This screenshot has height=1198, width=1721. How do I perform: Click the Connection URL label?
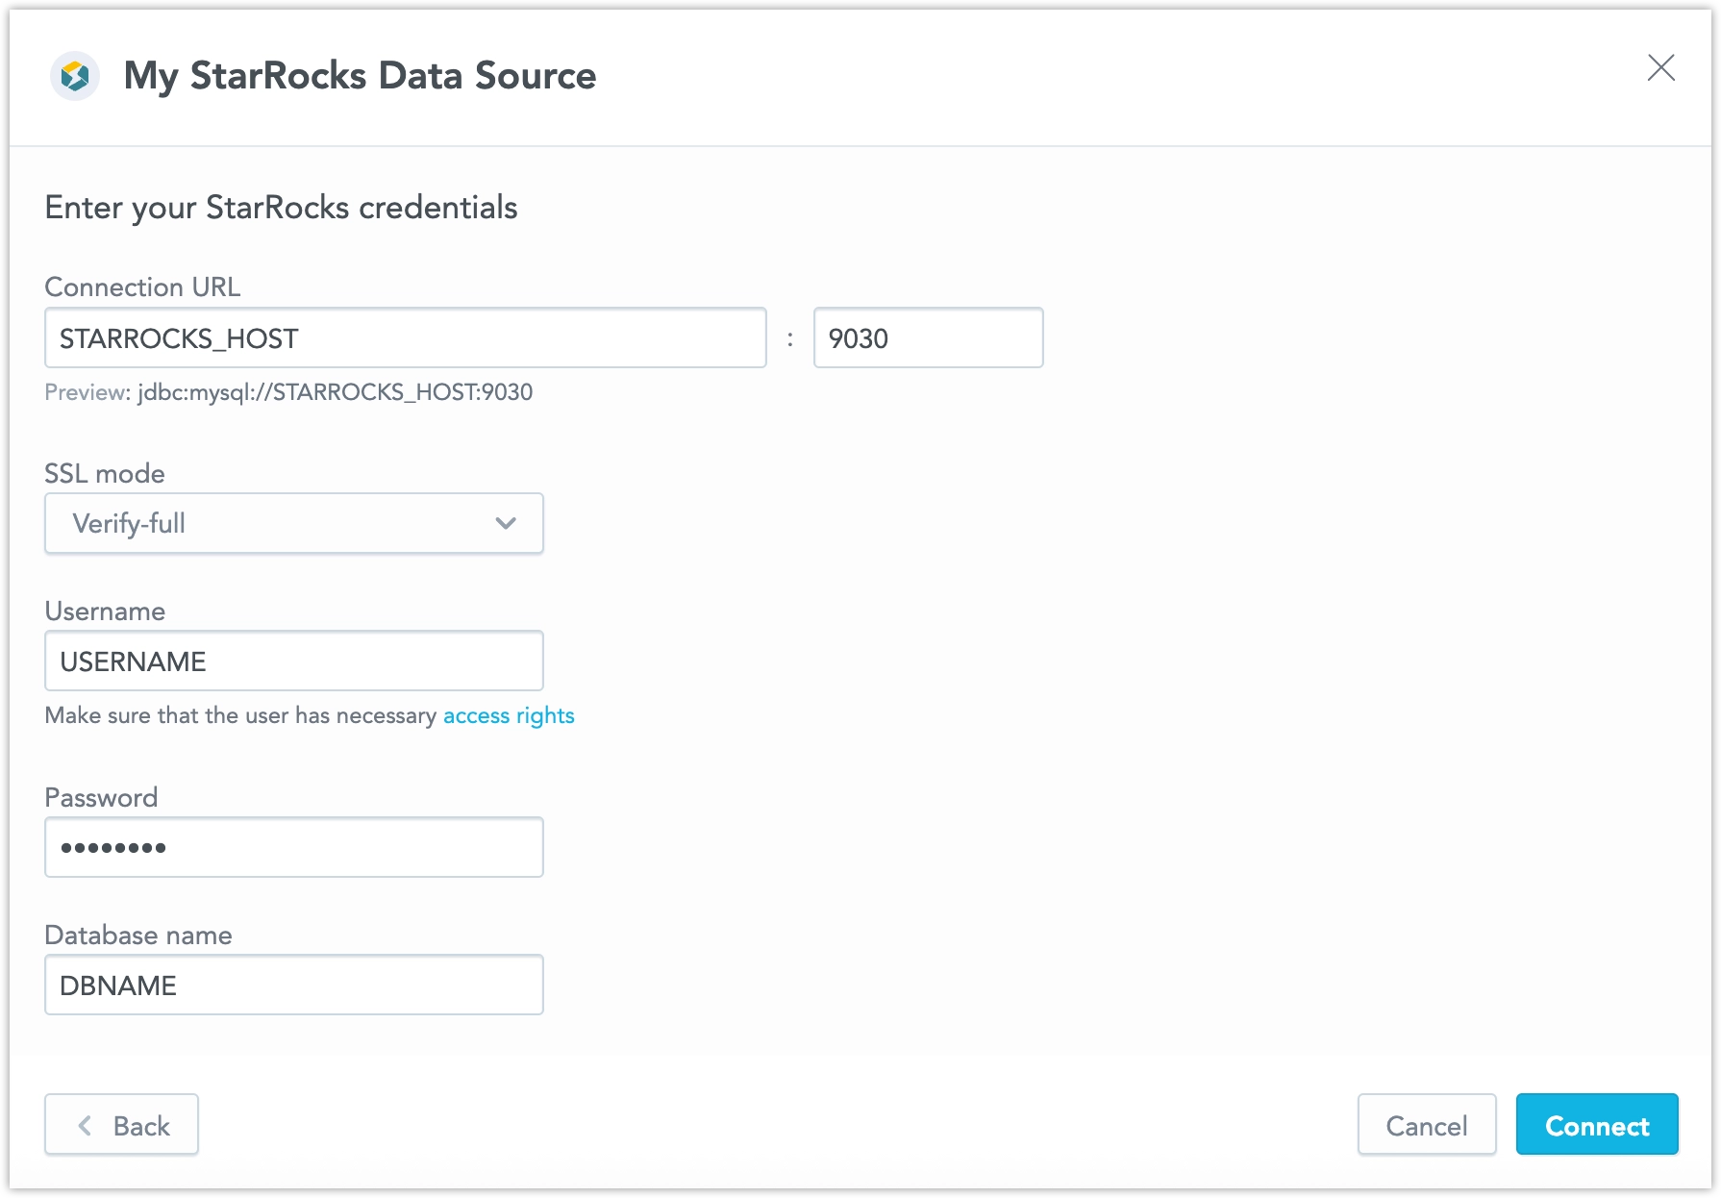tap(141, 287)
